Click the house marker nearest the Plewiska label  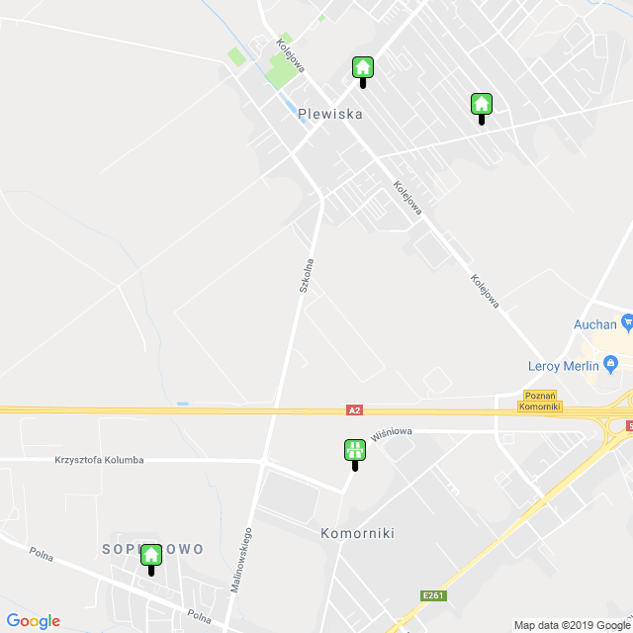[363, 72]
